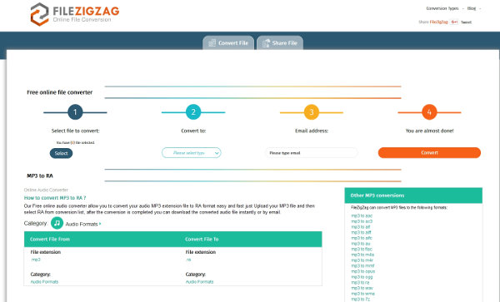Click the Google +1 share button
The width and height of the screenshot is (500, 302).
pos(454,22)
